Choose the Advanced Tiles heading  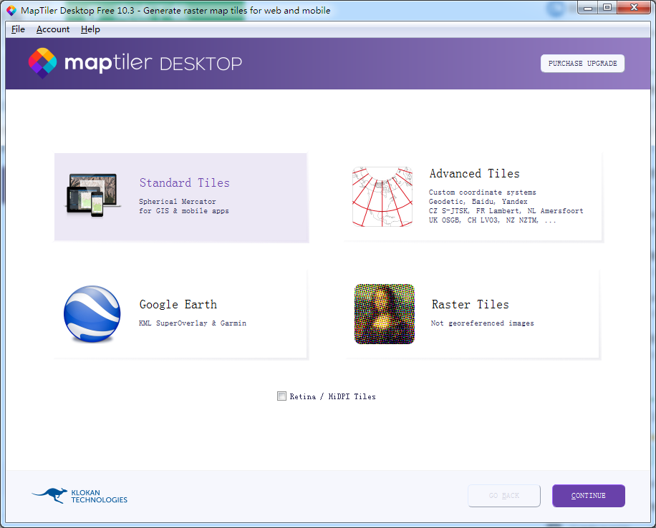coord(474,173)
